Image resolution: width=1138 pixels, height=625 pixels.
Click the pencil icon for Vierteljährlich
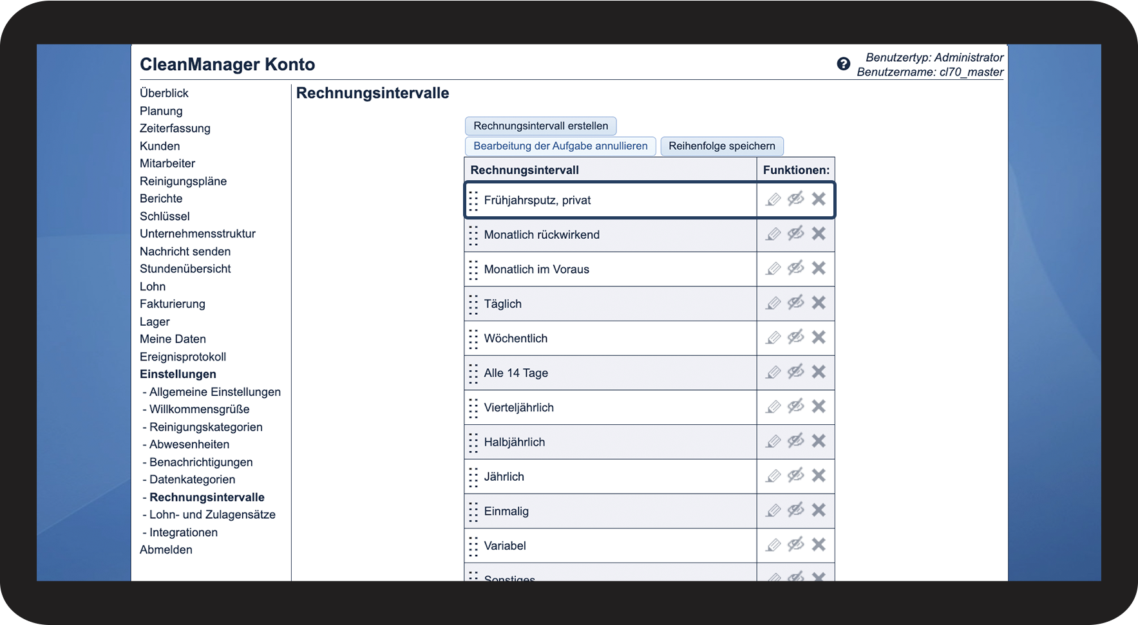point(773,407)
